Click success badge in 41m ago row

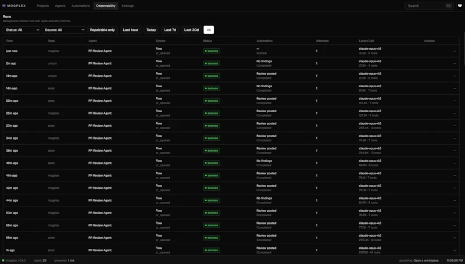point(212,176)
